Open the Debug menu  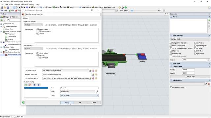[x=32, y=5]
